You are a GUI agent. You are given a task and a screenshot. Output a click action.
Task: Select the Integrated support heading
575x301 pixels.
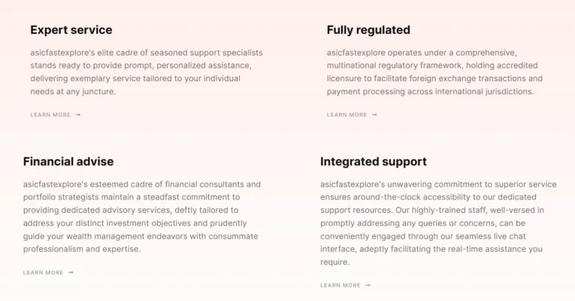(x=373, y=162)
